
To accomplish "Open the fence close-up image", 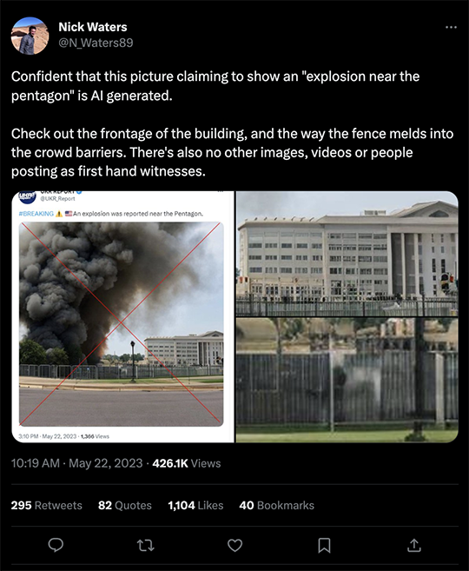I will point(347,381).
